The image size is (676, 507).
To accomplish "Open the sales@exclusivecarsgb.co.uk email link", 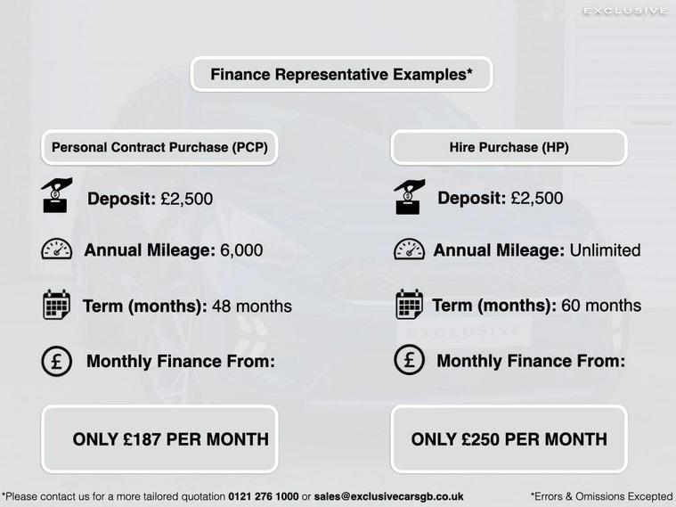I will (389, 496).
